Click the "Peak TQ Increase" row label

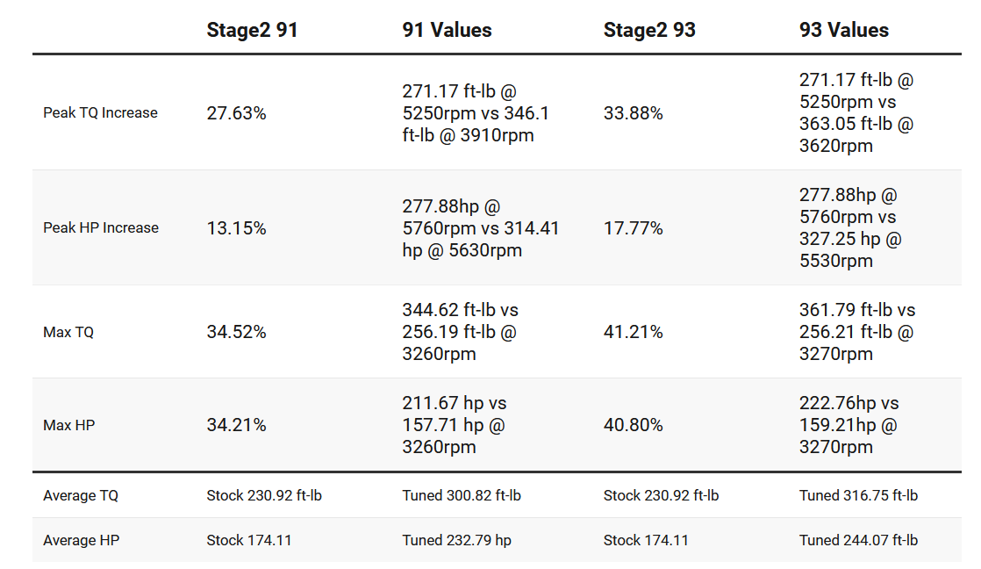(x=100, y=112)
